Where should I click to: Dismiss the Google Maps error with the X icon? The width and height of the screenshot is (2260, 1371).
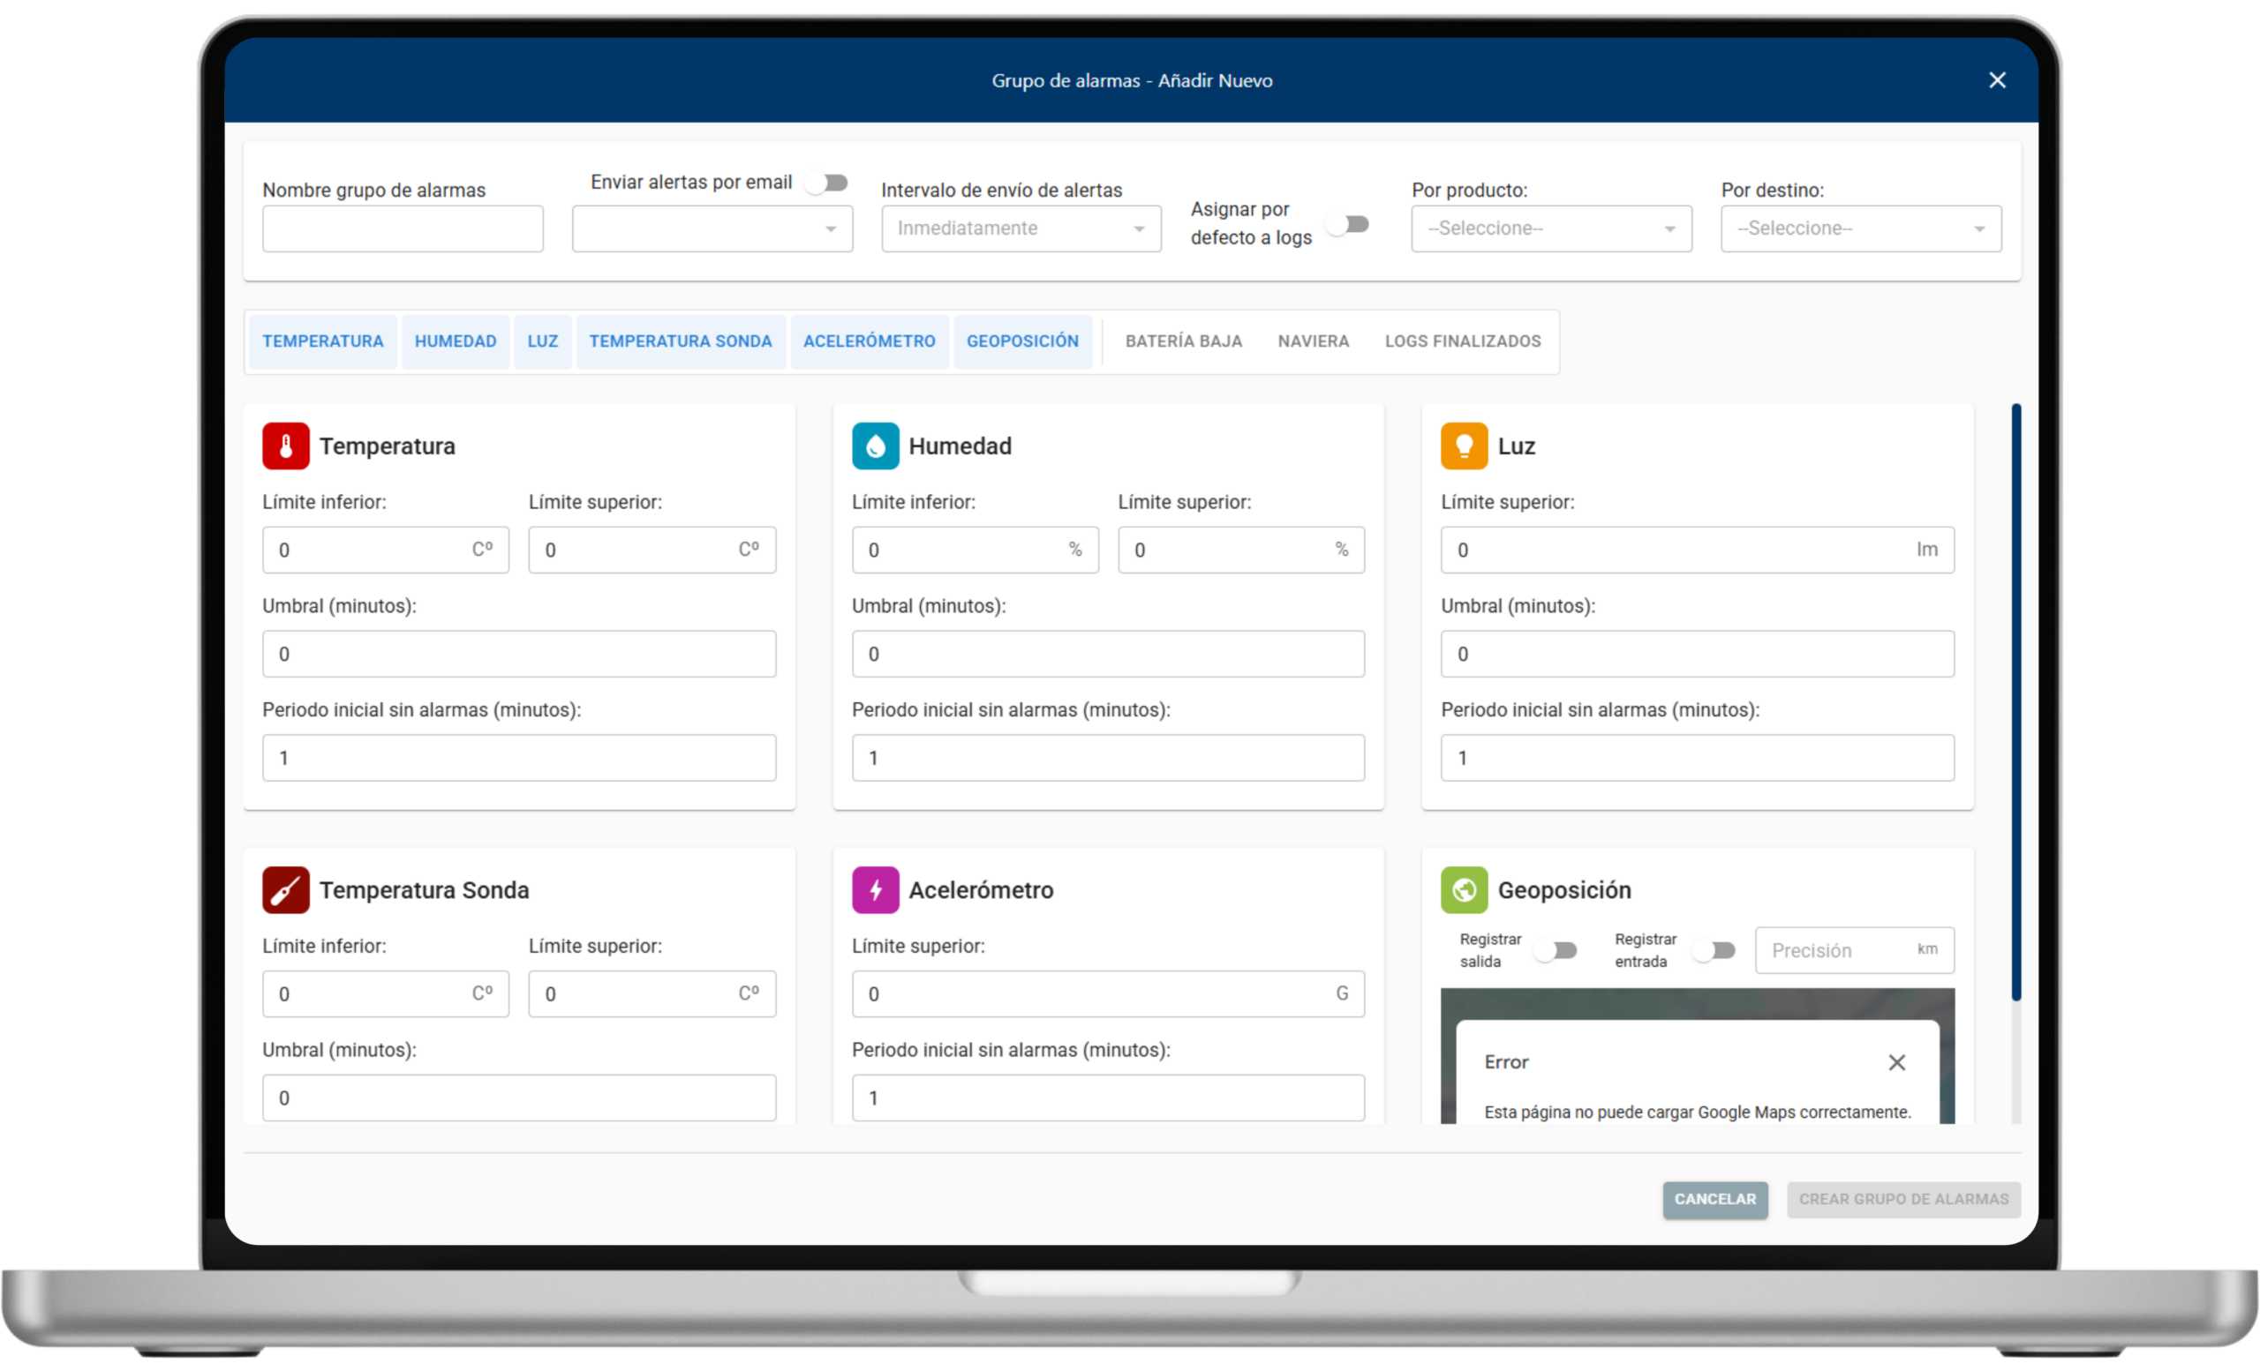tap(1898, 1062)
